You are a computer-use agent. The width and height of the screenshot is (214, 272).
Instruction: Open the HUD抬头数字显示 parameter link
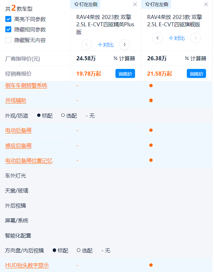click(x=27, y=265)
